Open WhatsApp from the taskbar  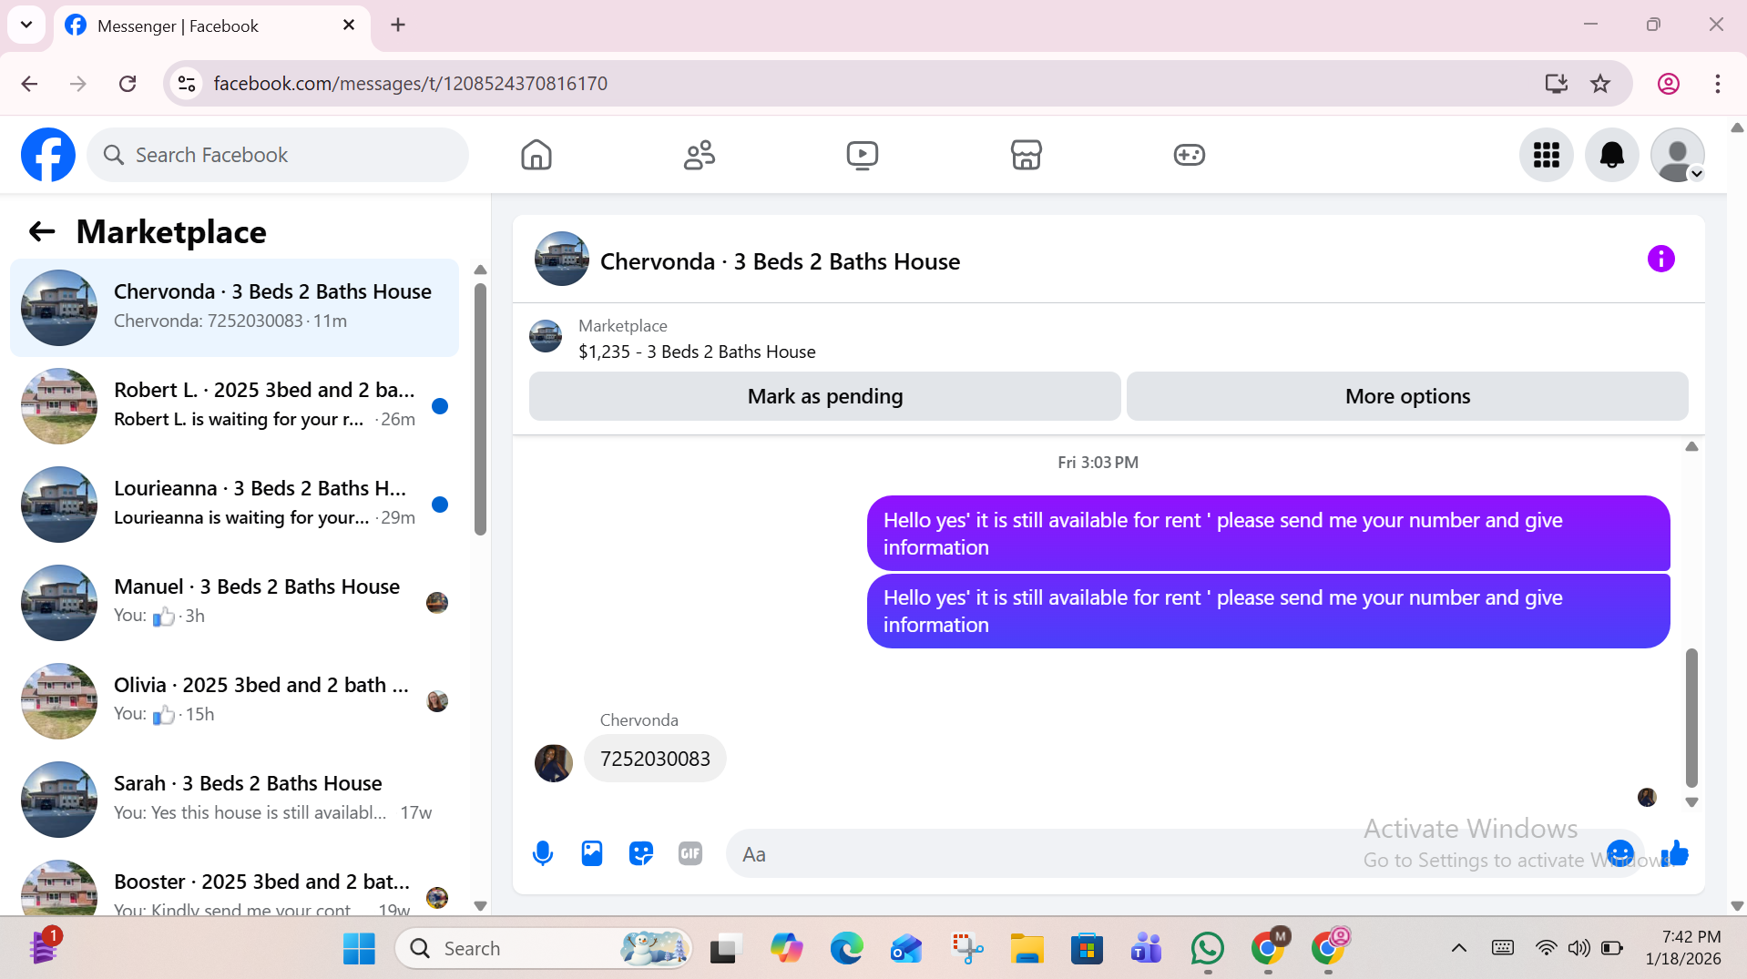click(x=1208, y=948)
